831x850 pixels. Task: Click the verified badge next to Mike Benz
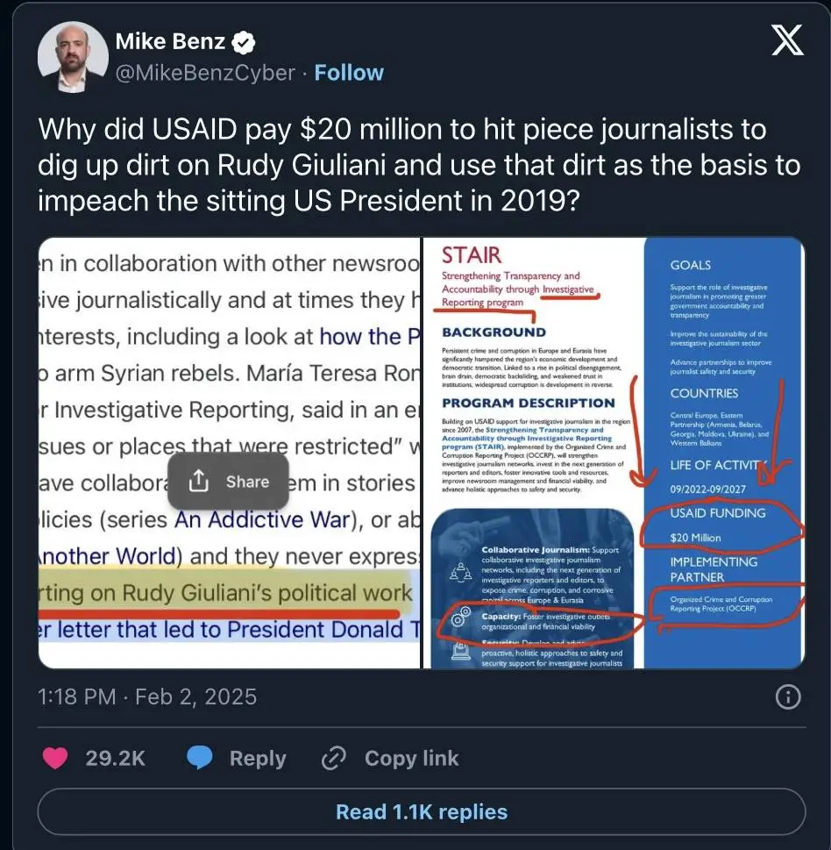point(244,42)
